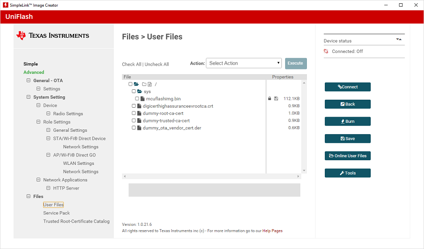Select the Advanced mode
The height and width of the screenshot is (249, 424).
34,72
